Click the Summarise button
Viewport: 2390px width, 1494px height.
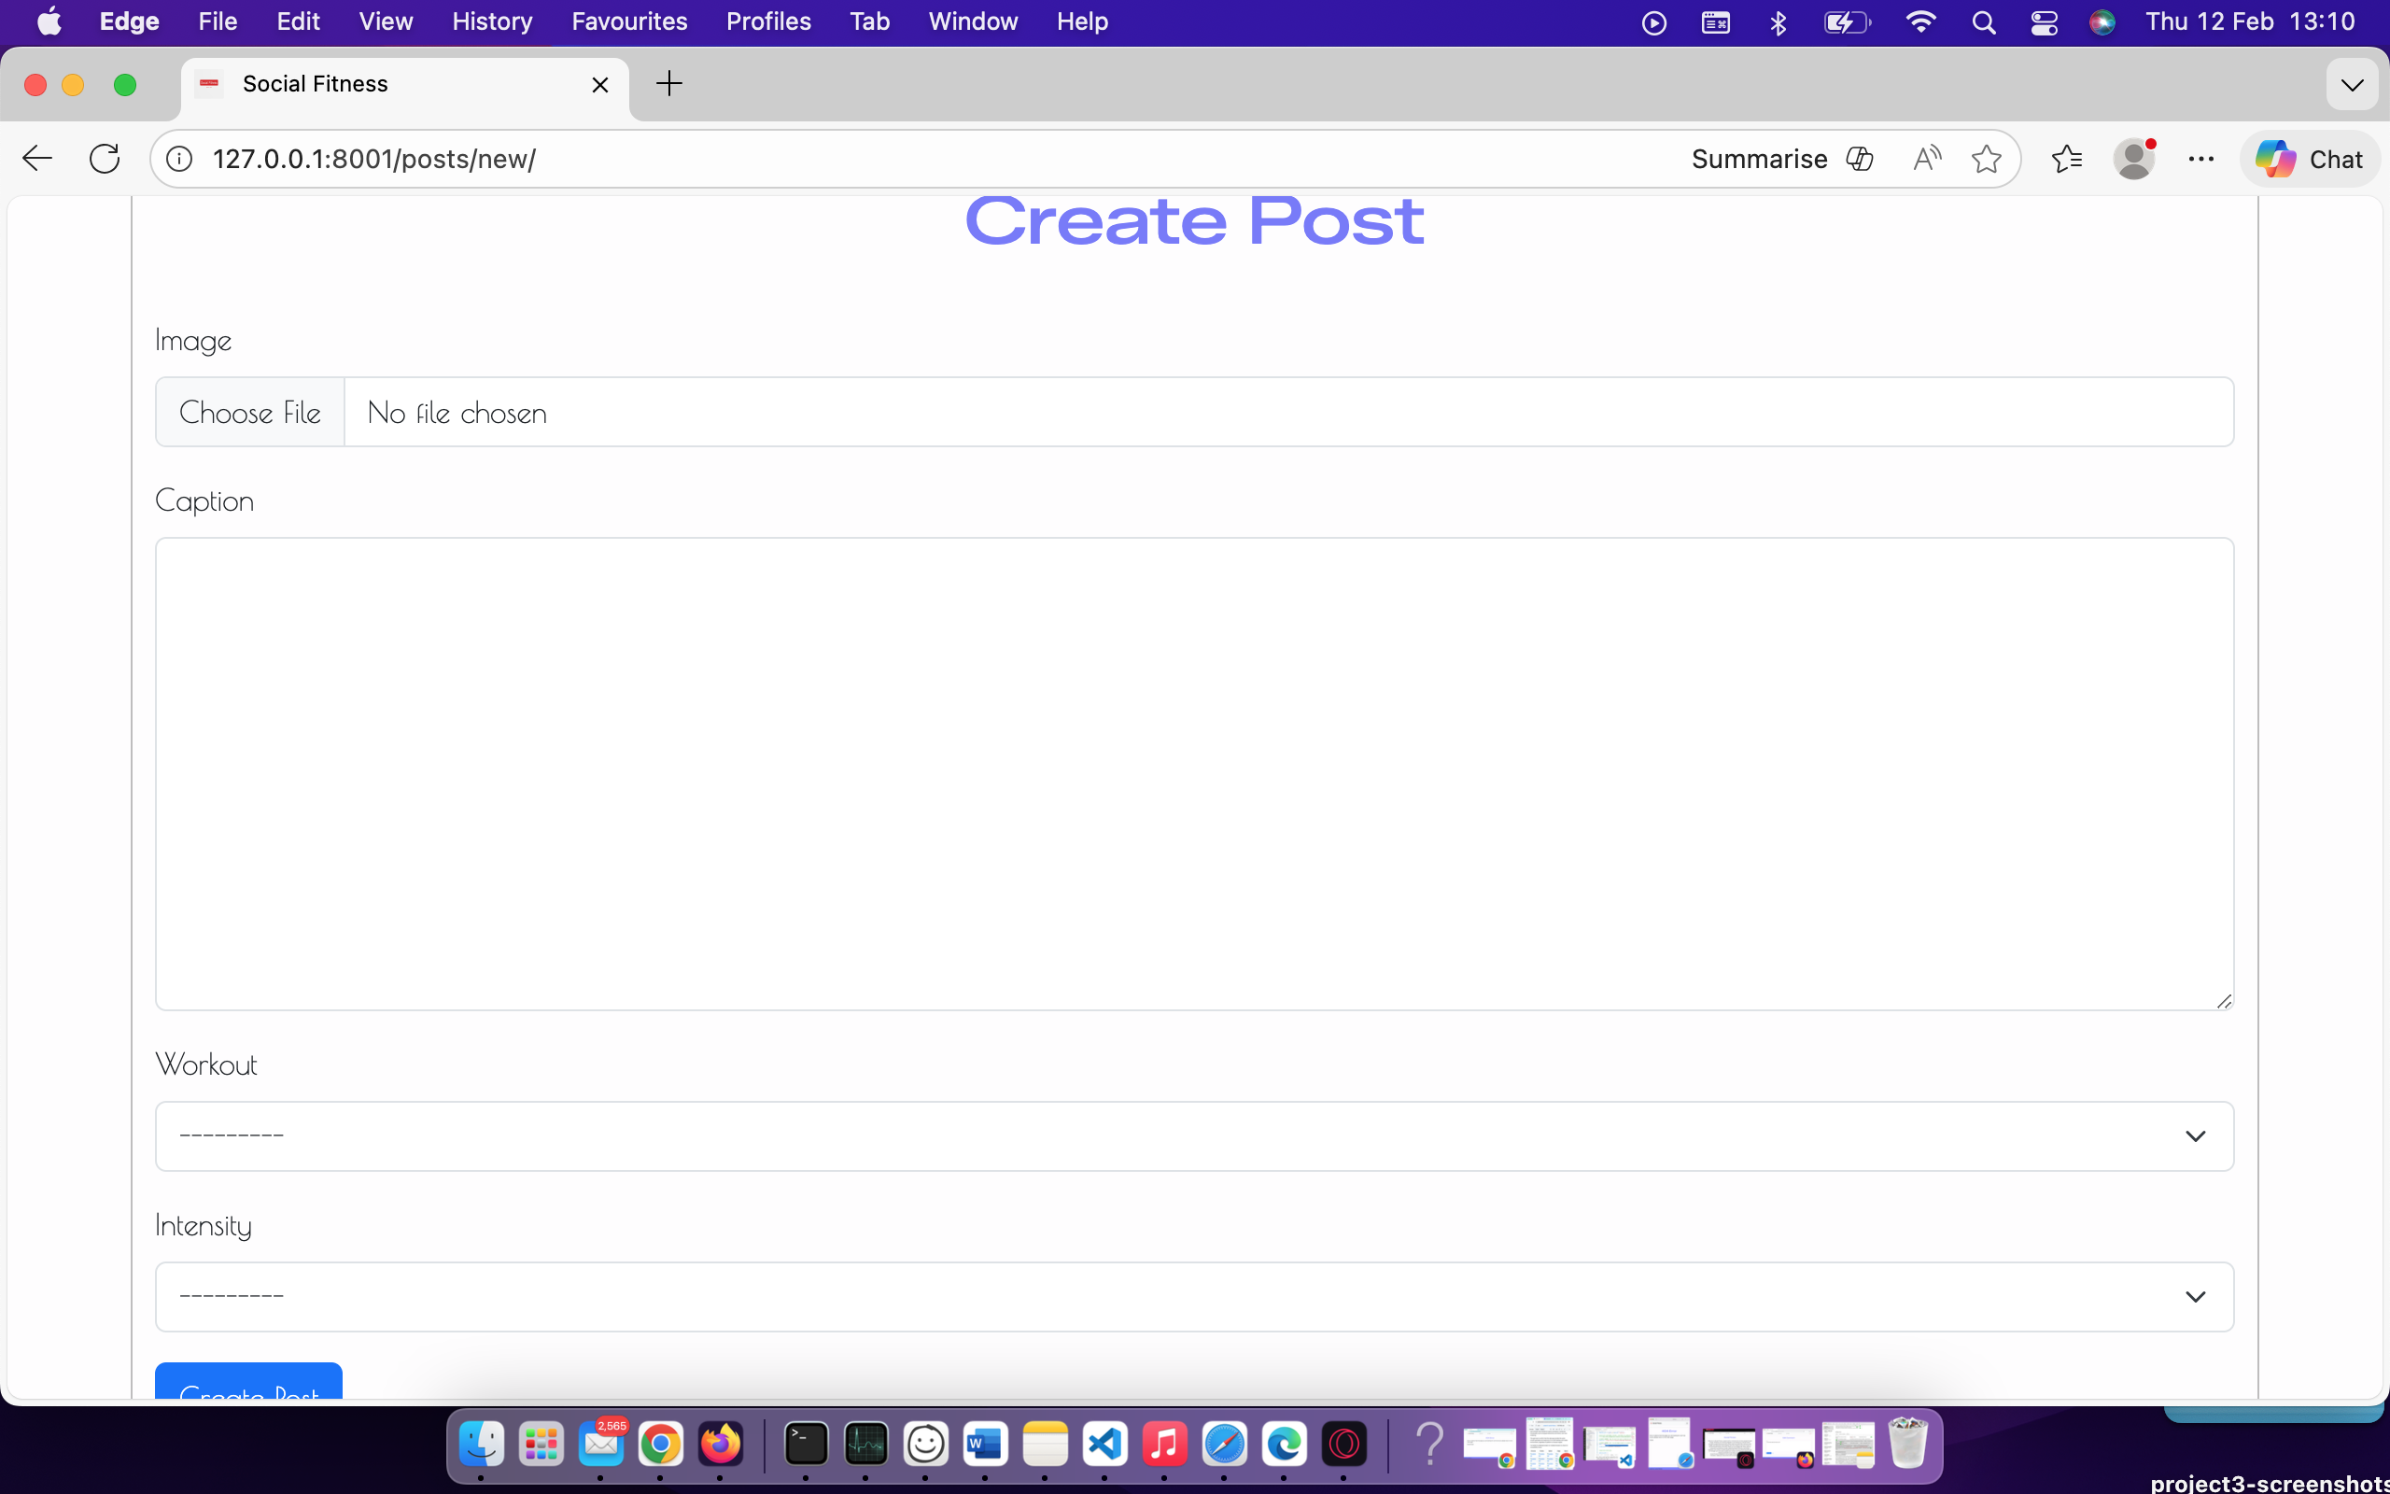[1759, 158]
